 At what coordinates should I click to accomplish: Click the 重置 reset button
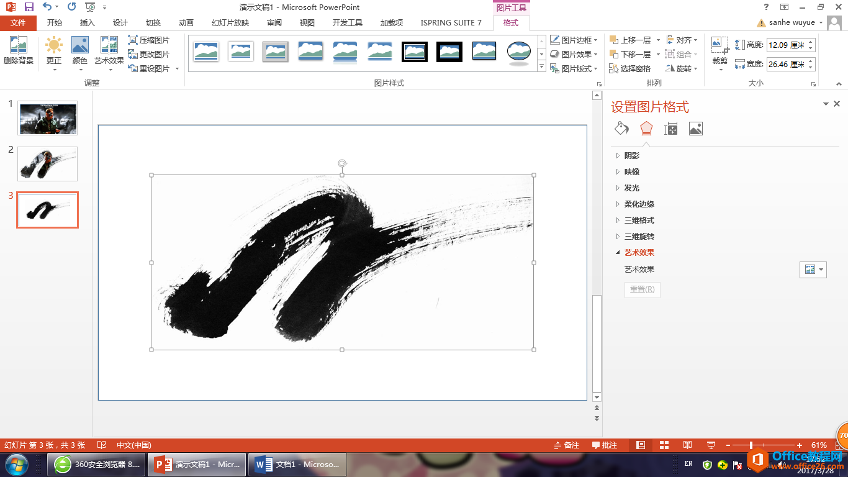pos(642,289)
